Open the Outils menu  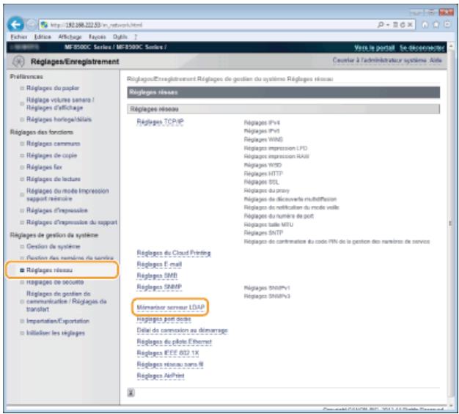click(x=120, y=37)
